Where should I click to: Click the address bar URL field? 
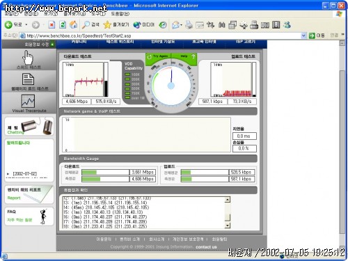pos(162,35)
